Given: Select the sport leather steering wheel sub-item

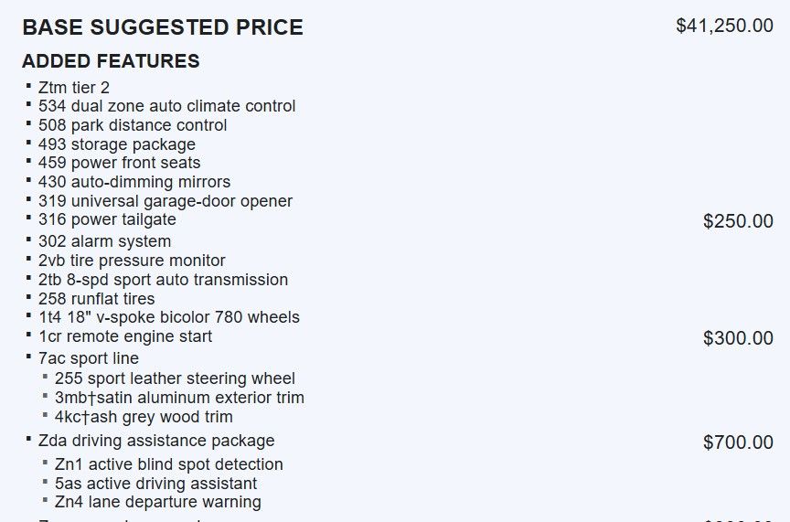Looking at the screenshot, I should [x=175, y=378].
